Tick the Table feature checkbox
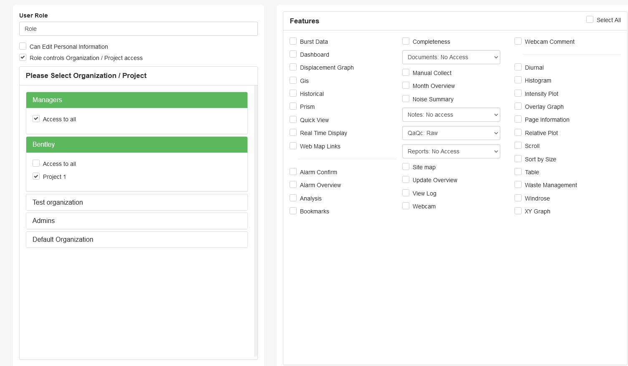Screen dimensions: 628x366 tap(518, 172)
